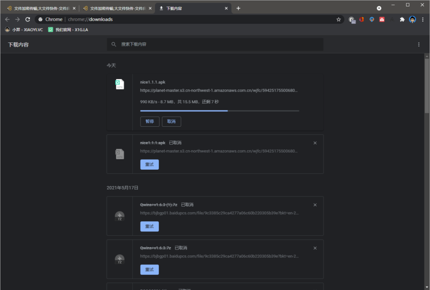This screenshot has width=430, height=290.
Task: Click the search downloads input field
Action: coord(215,44)
